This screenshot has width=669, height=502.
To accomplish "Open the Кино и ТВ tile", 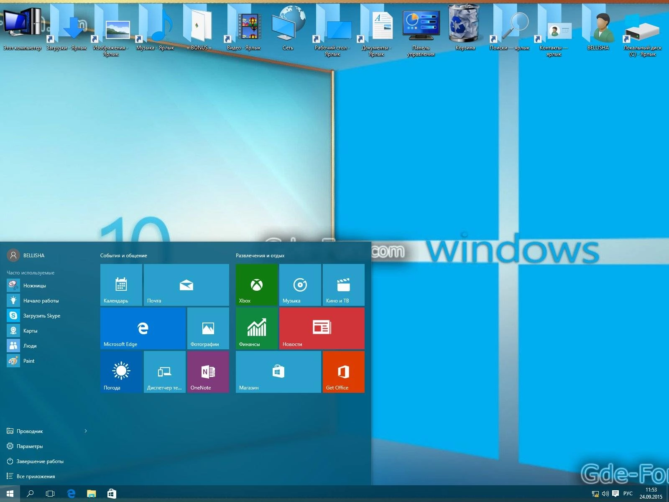I will [x=344, y=285].
